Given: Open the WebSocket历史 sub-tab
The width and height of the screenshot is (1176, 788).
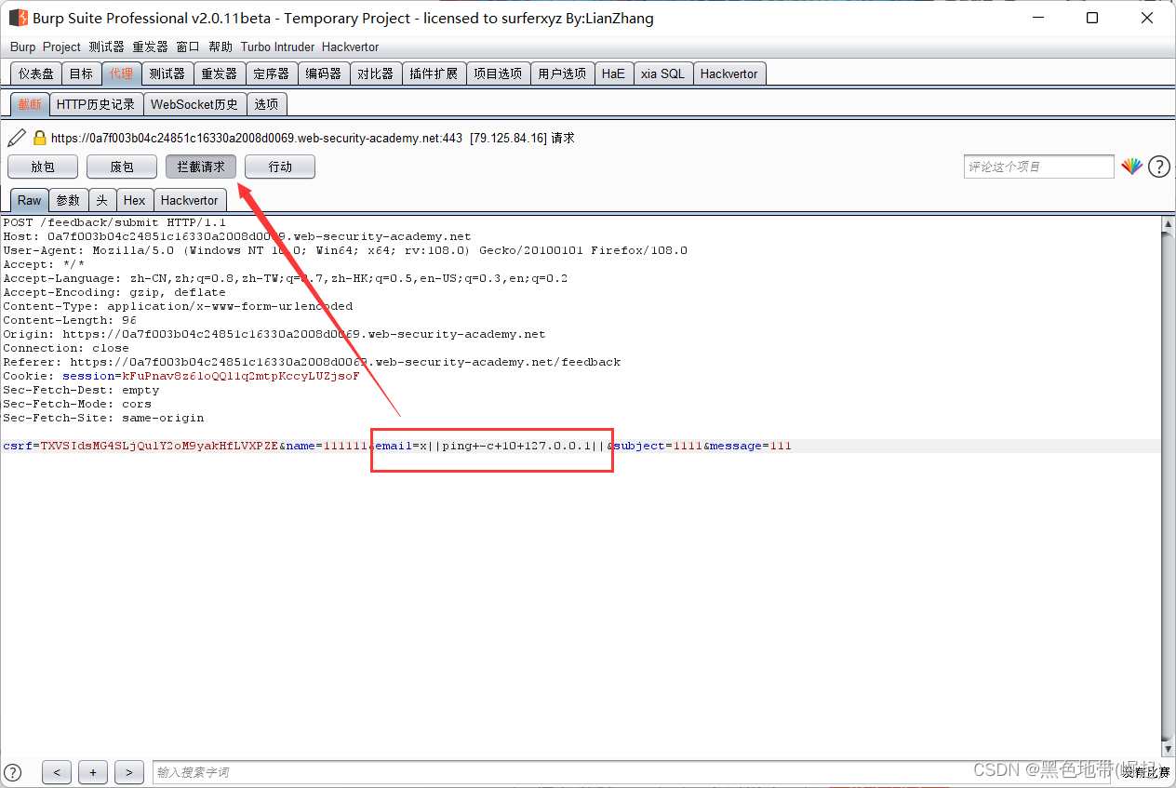Looking at the screenshot, I should (194, 104).
